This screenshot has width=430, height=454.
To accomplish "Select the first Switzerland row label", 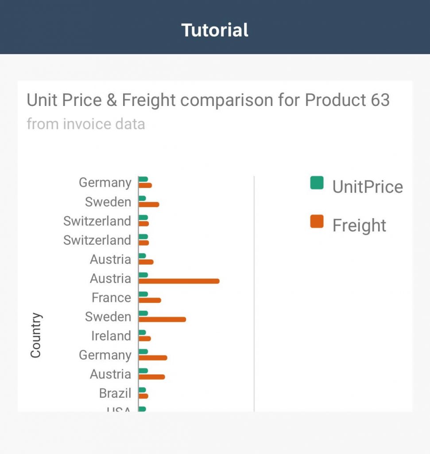I will 97,221.
